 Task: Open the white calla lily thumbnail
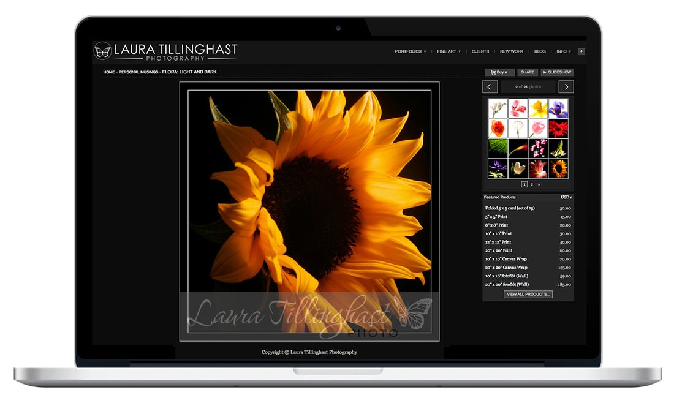(518, 129)
